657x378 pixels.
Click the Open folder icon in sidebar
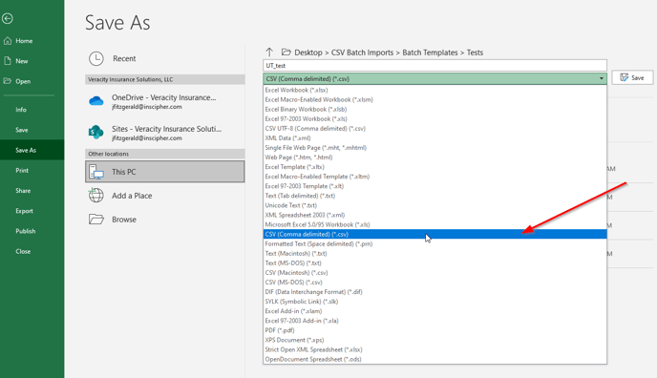pyautogui.click(x=8, y=81)
